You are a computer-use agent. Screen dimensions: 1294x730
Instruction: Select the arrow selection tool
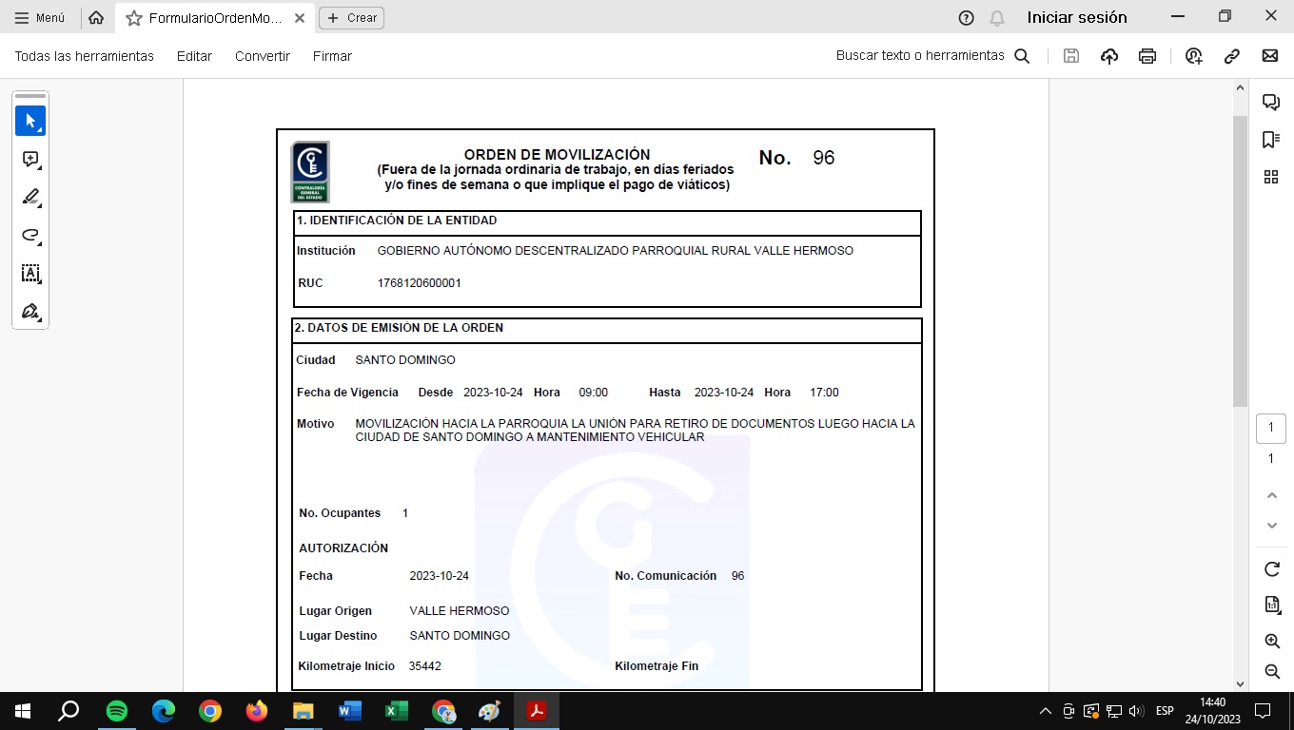(30, 121)
